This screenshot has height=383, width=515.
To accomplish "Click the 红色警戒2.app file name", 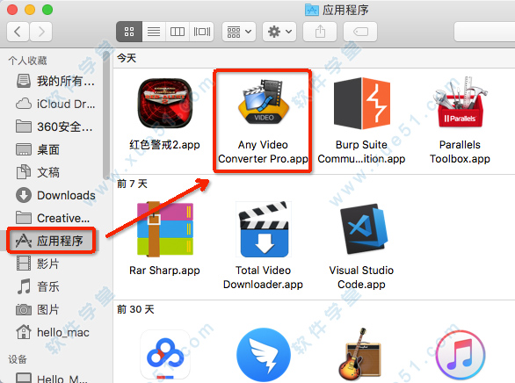I will (x=164, y=145).
